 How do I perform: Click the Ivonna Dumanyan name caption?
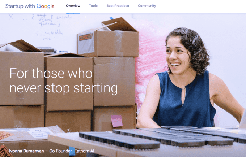26,151
